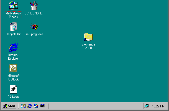
Task: Select the 123.cap file icon
Action: coord(13,89)
